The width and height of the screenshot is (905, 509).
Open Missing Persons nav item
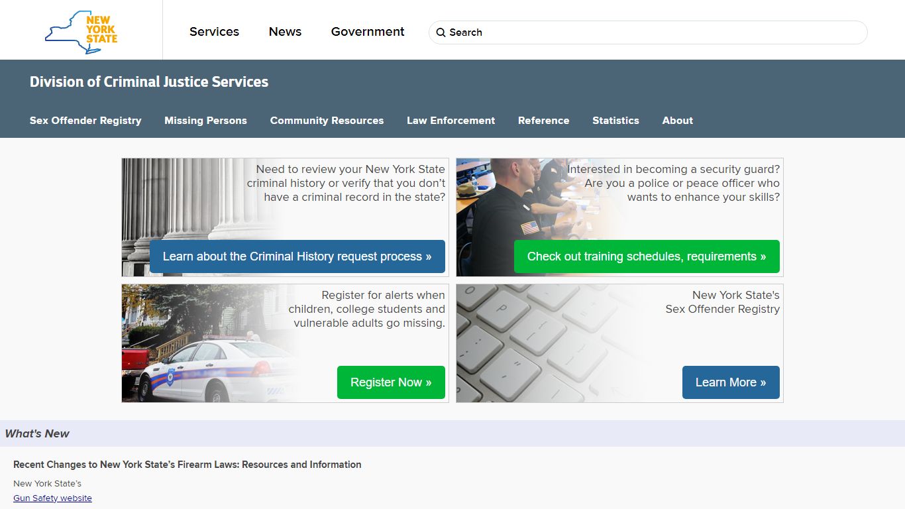205,121
